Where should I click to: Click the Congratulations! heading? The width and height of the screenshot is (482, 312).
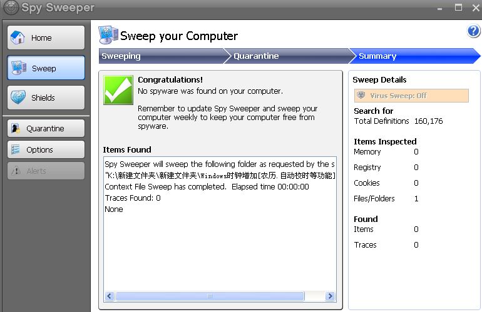170,80
